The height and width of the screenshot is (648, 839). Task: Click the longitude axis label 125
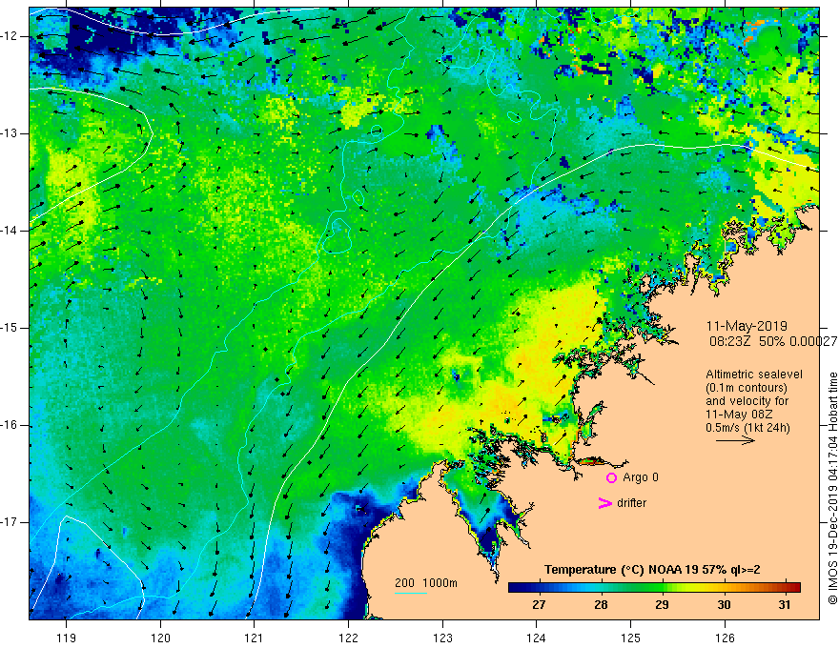631,638
